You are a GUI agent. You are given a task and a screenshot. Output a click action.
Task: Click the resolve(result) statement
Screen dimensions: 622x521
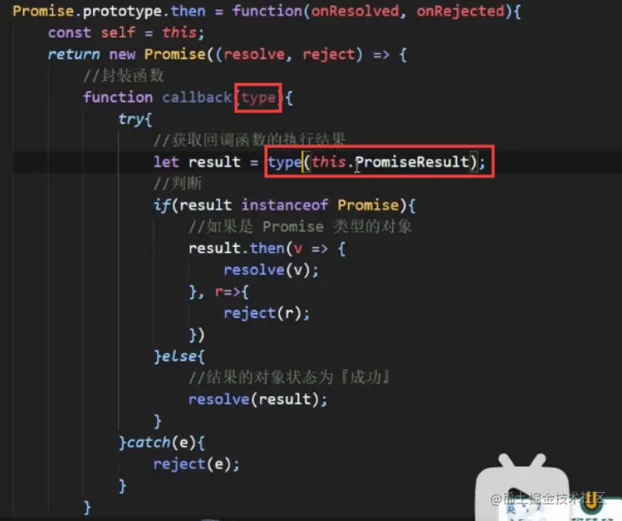click(259, 400)
